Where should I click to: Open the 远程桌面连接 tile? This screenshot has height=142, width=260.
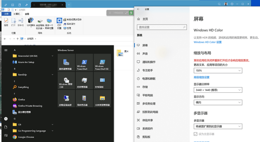[66, 99]
